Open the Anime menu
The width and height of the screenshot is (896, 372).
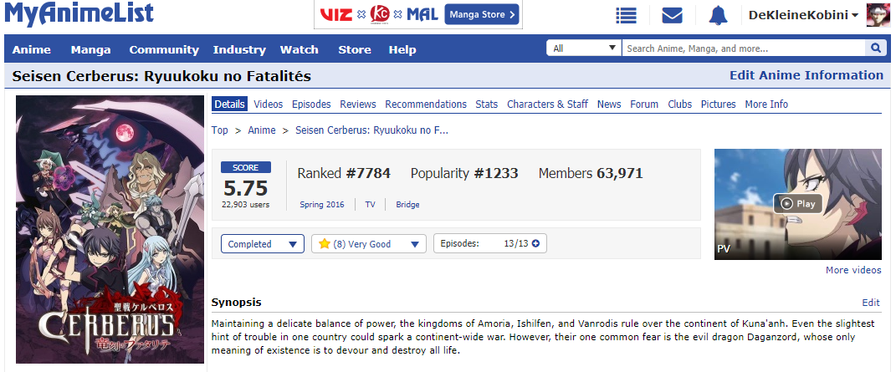32,49
